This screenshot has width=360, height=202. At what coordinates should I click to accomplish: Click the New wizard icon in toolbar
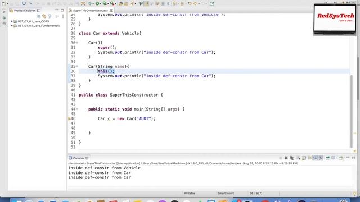pyautogui.click(x=4, y=3)
